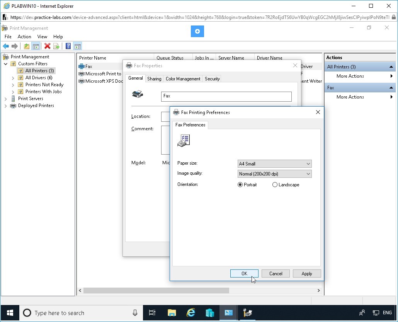Open More Actions under All Printers (3)
The width and height of the screenshot is (398, 322).
point(359,76)
